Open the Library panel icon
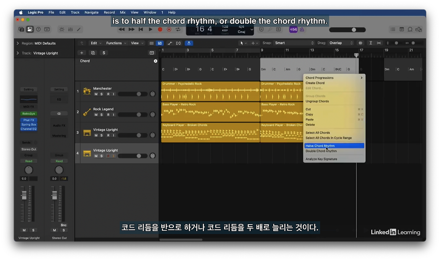This screenshot has width=440, height=260. [x=21, y=30]
